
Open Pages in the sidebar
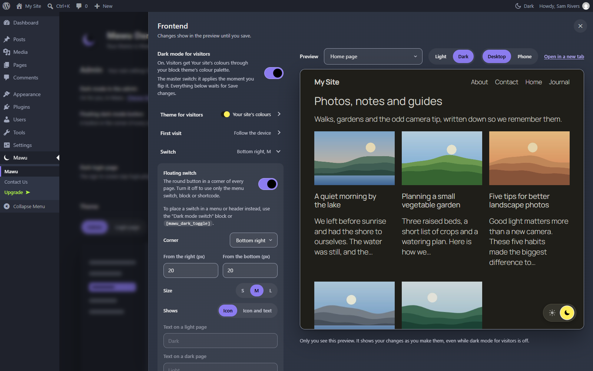[x=30, y=65]
